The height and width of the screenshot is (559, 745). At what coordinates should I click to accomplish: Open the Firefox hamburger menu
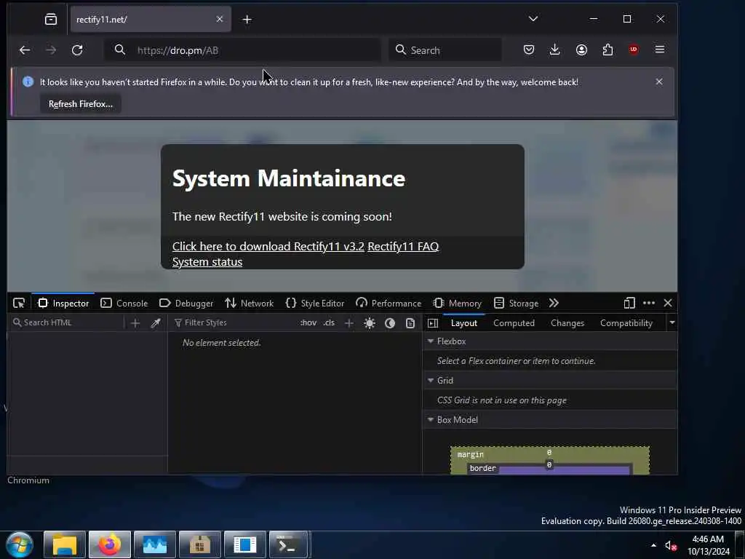point(660,49)
